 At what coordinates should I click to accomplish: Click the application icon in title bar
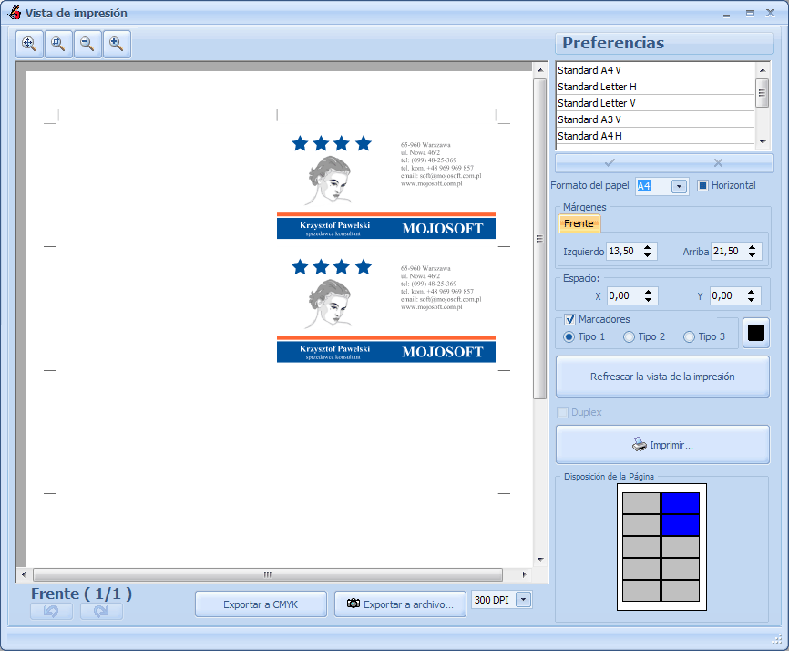[x=15, y=13]
